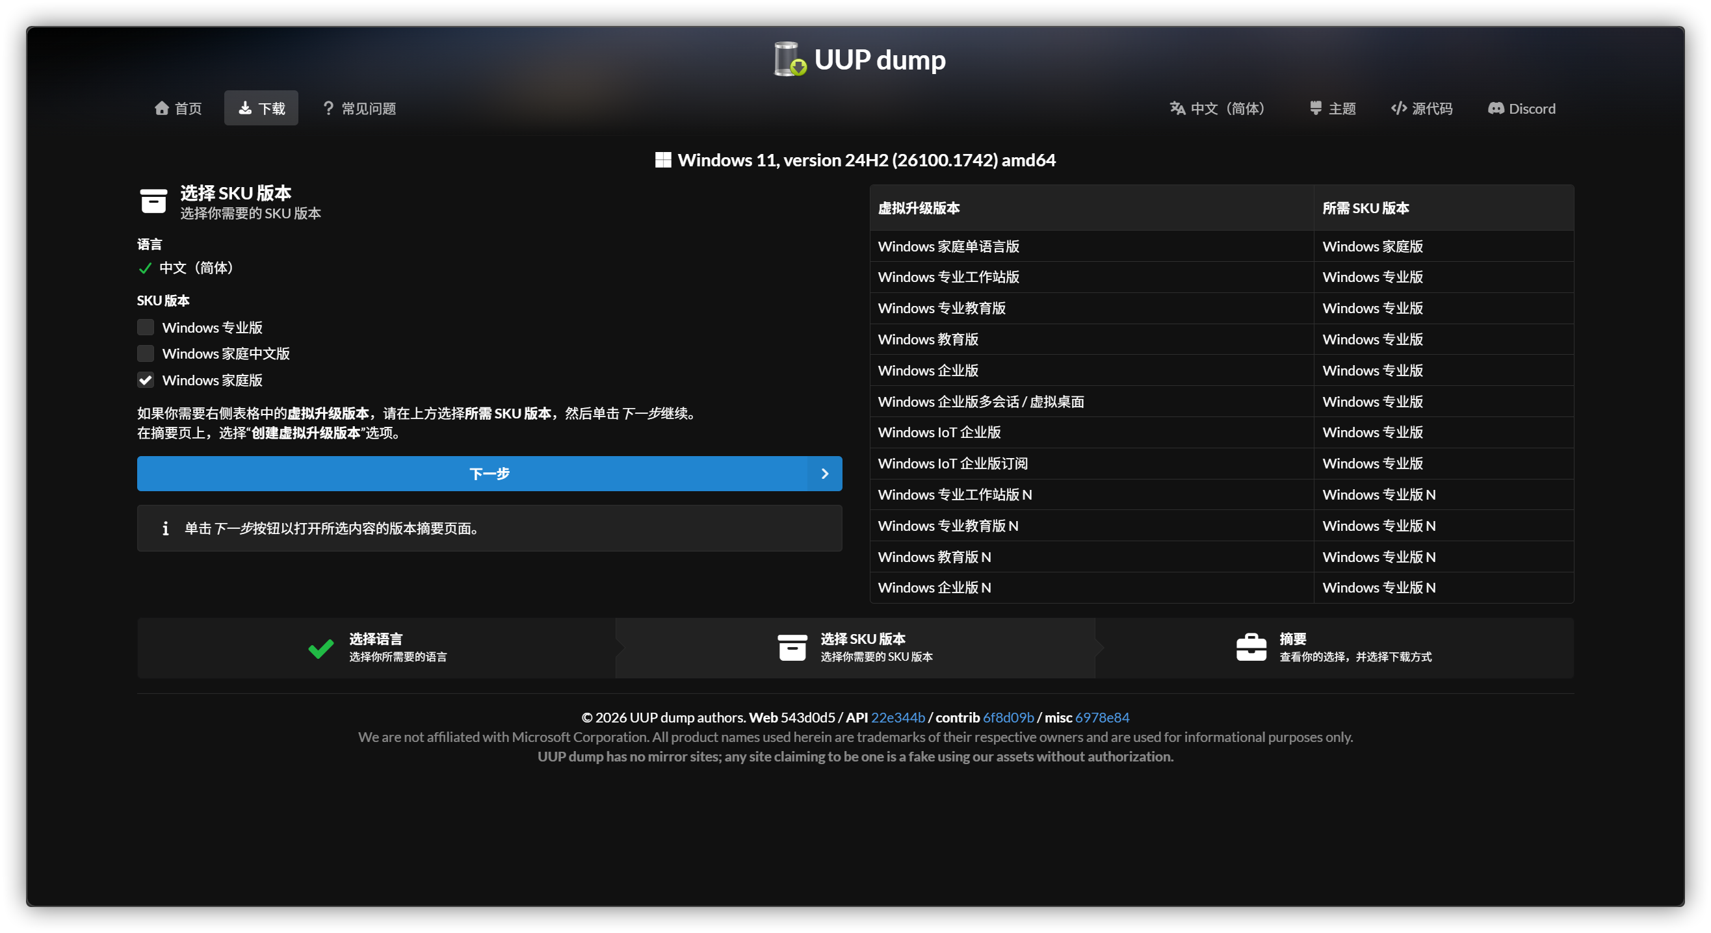1711x933 pixels.
Task: Uncheck the Windows 家庭版 checkbox
Action: point(146,380)
